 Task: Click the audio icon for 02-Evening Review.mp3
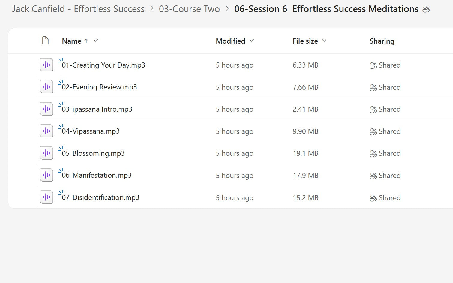46,86
